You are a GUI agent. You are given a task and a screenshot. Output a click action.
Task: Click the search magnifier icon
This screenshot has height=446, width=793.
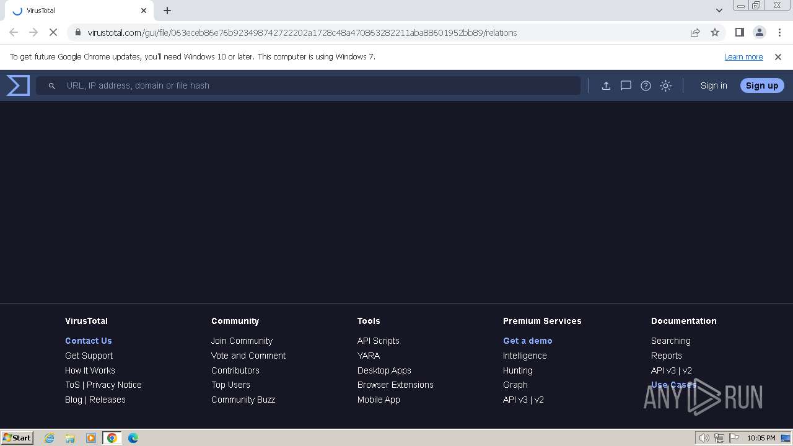tap(52, 85)
